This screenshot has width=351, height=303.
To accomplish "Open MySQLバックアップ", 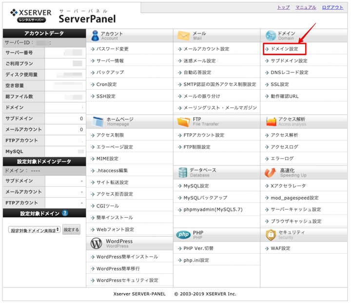I will click(205, 198).
